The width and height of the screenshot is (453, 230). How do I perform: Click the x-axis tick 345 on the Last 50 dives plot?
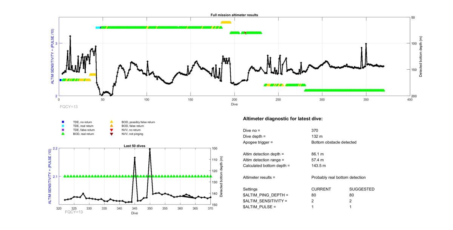[x=135, y=208]
